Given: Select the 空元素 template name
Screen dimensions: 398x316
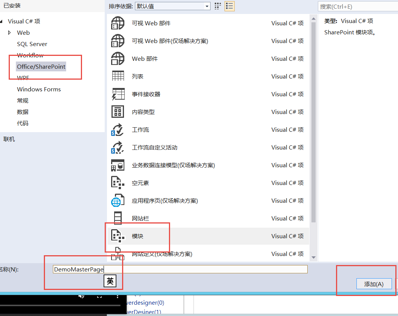Looking at the screenshot, I should click(140, 183).
